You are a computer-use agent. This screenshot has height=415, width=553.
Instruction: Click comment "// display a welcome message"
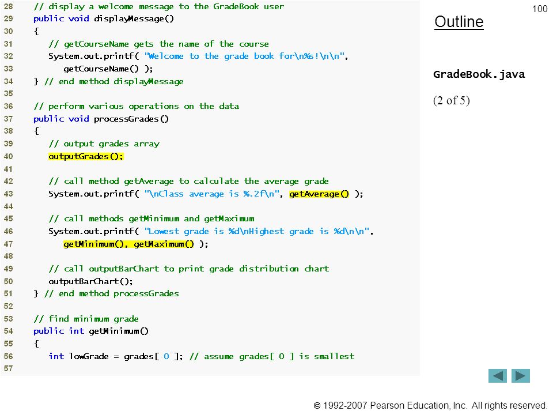tap(159, 6)
